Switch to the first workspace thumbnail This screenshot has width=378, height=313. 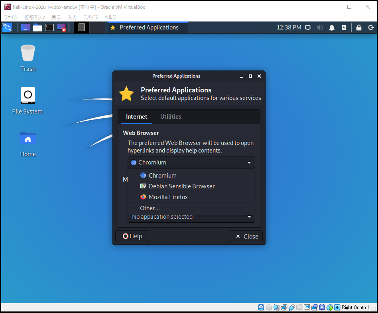(x=81, y=27)
